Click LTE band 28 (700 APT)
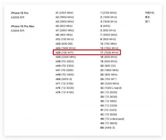The width and height of the screenshot is (166, 140). (108, 79)
